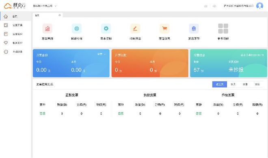Click the user avatar at top right
Image resolution: width=268 pixels, height=158 pixels.
(259, 6)
